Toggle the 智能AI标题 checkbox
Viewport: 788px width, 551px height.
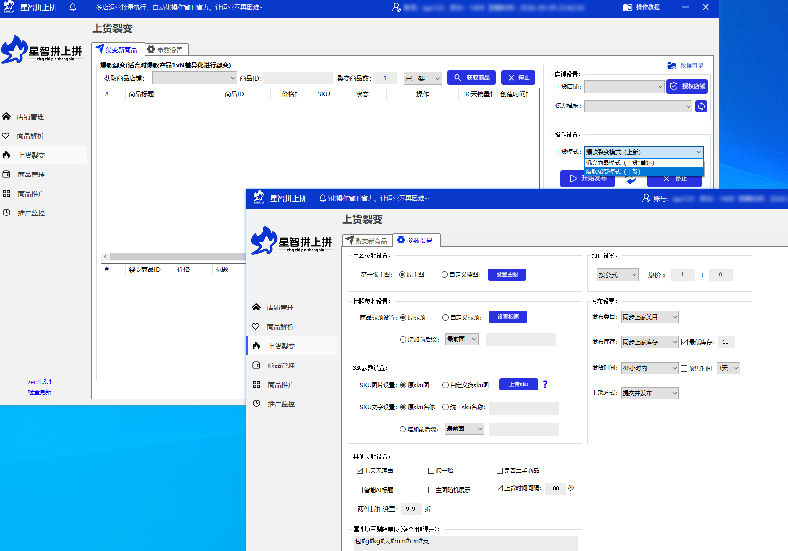coord(359,490)
